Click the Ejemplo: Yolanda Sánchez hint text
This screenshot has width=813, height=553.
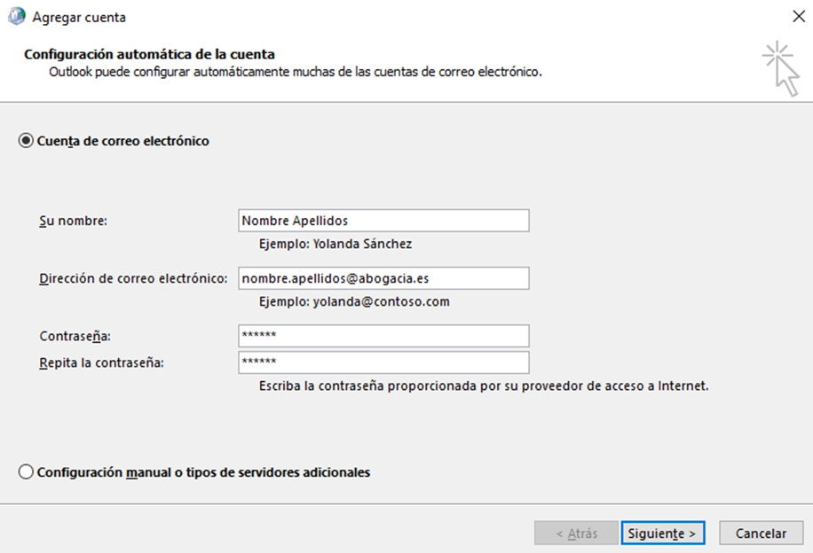point(335,244)
